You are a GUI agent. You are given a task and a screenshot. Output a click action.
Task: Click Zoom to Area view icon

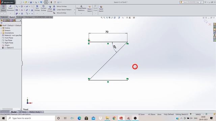[104, 18]
